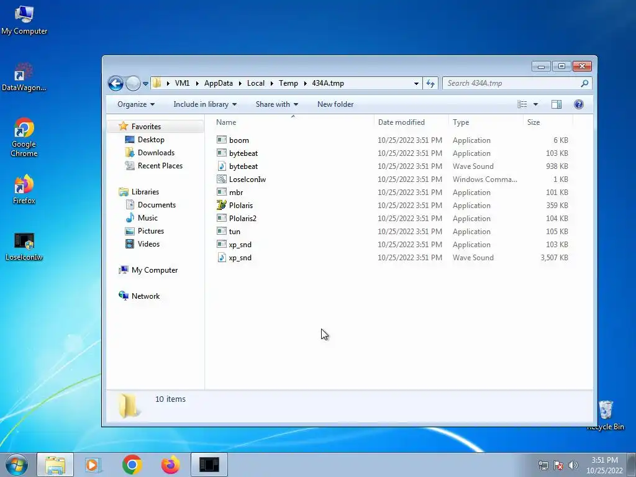
Task: Open Music library in navigation pane
Action: [x=147, y=218]
